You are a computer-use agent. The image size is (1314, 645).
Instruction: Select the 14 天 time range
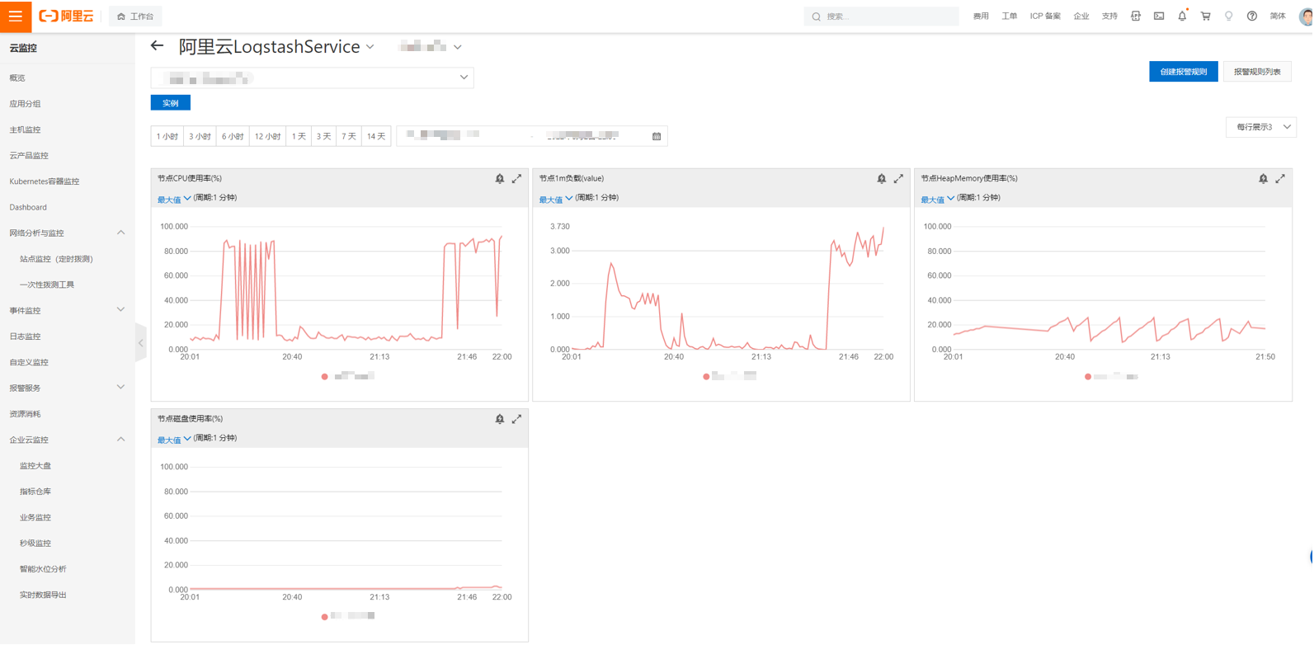click(376, 136)
